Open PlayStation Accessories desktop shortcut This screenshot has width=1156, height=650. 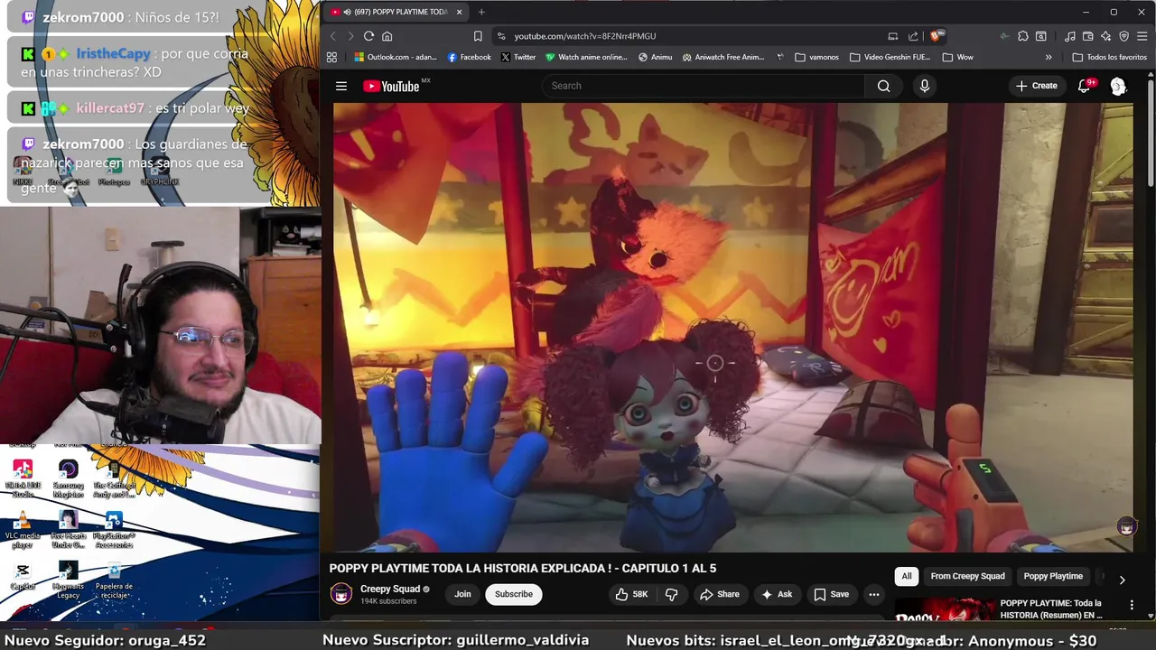click(113, 529)
